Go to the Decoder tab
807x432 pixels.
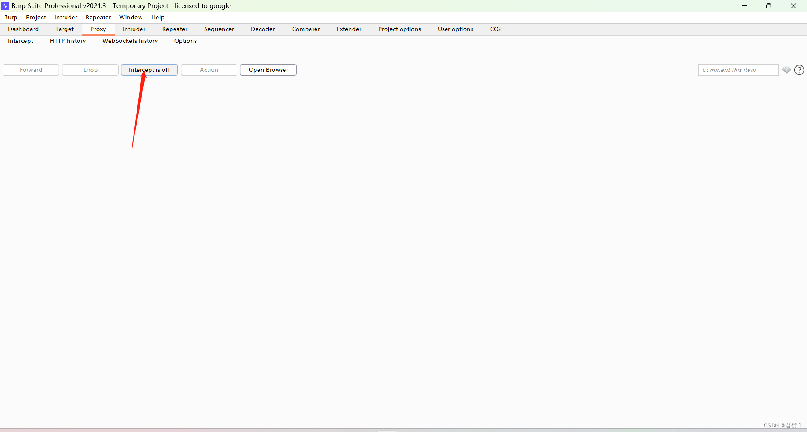click(263, 29)
